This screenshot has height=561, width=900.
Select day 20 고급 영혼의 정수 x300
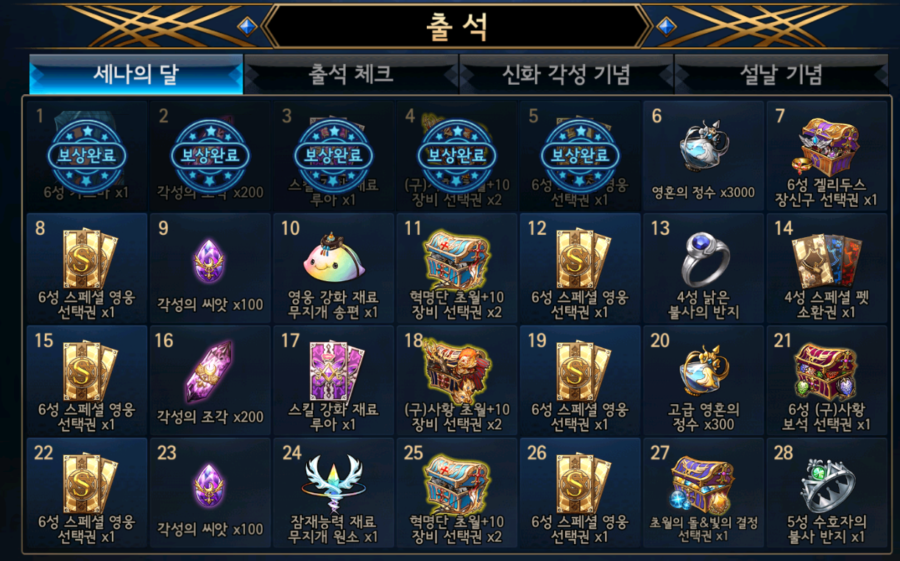(x=703, y=381)
